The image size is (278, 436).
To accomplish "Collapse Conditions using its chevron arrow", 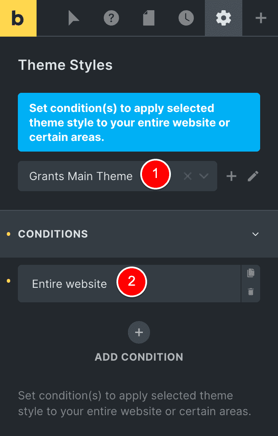I will (x=255, y=234).
